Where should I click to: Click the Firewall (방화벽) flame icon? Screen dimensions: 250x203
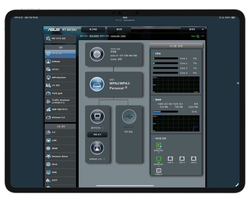[x=48, y=181]
